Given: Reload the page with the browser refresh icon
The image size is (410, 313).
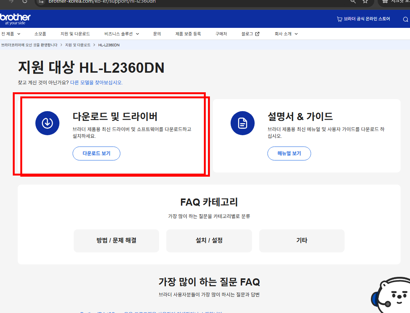Looking at the screenshot, I should [x=24, y=1].
